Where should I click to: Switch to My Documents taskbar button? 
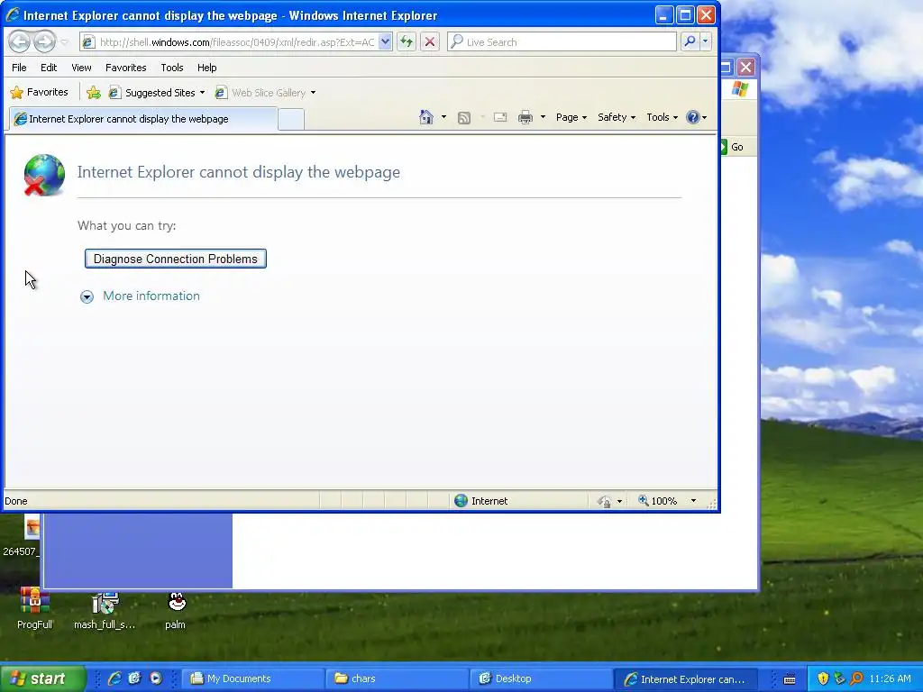coord(251,678)
